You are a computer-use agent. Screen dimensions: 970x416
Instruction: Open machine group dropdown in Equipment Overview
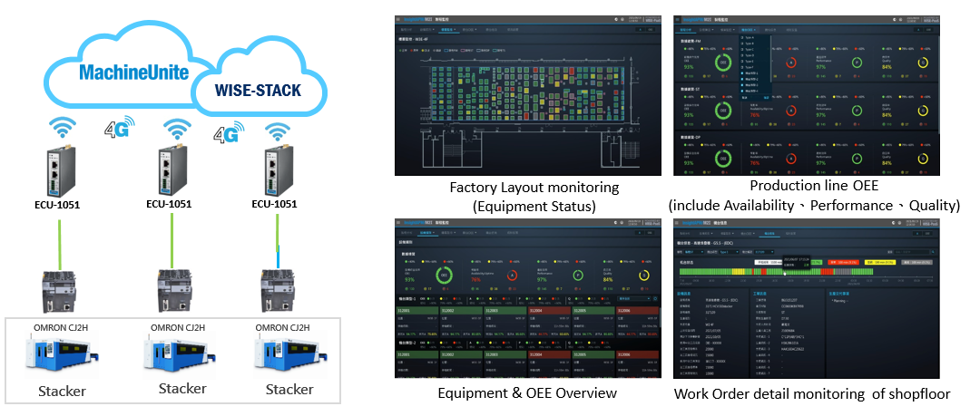(635, 297)
